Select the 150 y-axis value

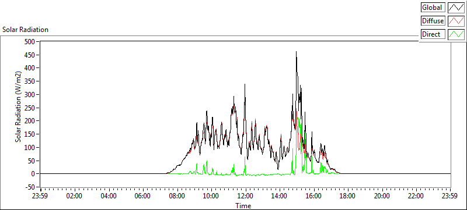pos(29,134)
